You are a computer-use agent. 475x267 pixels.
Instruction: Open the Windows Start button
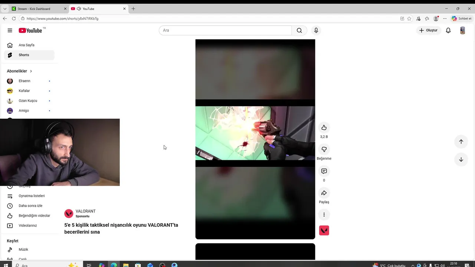[x=6, y=265]
